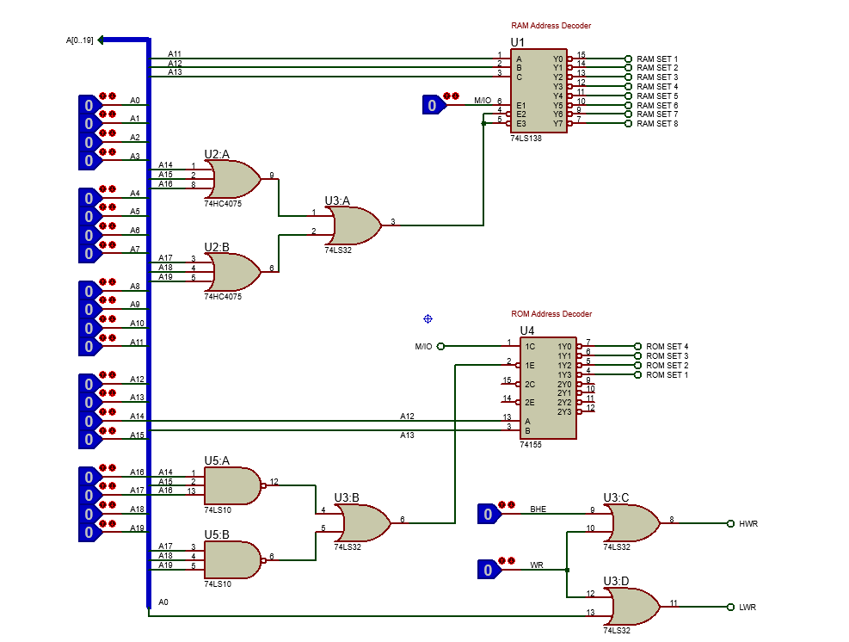Click the RAM SET 7 terminal label

pyautogui.click(x=657, y=114)
